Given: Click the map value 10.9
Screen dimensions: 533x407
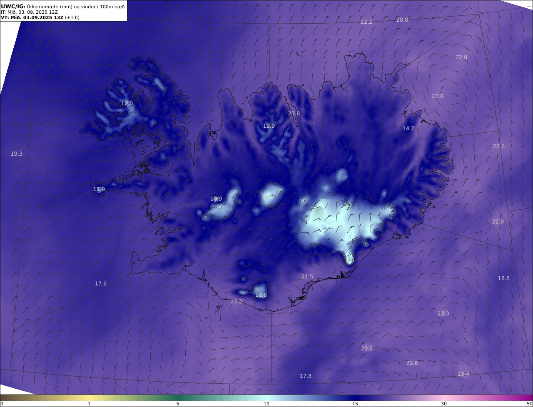Looking at the screenshot, I should click(216, 199).
